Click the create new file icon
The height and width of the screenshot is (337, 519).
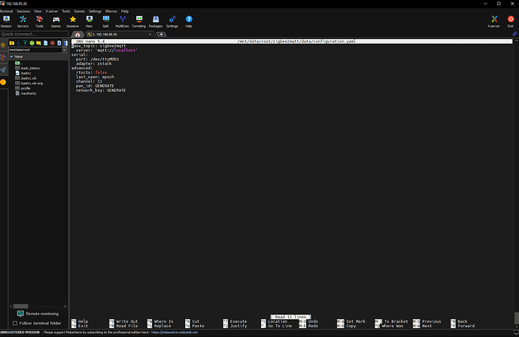point(46,43)
